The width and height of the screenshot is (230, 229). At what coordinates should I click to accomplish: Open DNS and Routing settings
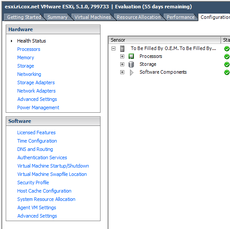(35, 150)
